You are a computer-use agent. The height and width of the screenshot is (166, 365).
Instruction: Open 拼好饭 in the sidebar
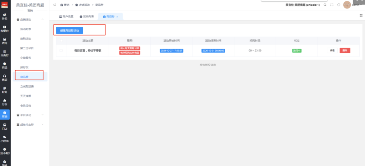24,67
